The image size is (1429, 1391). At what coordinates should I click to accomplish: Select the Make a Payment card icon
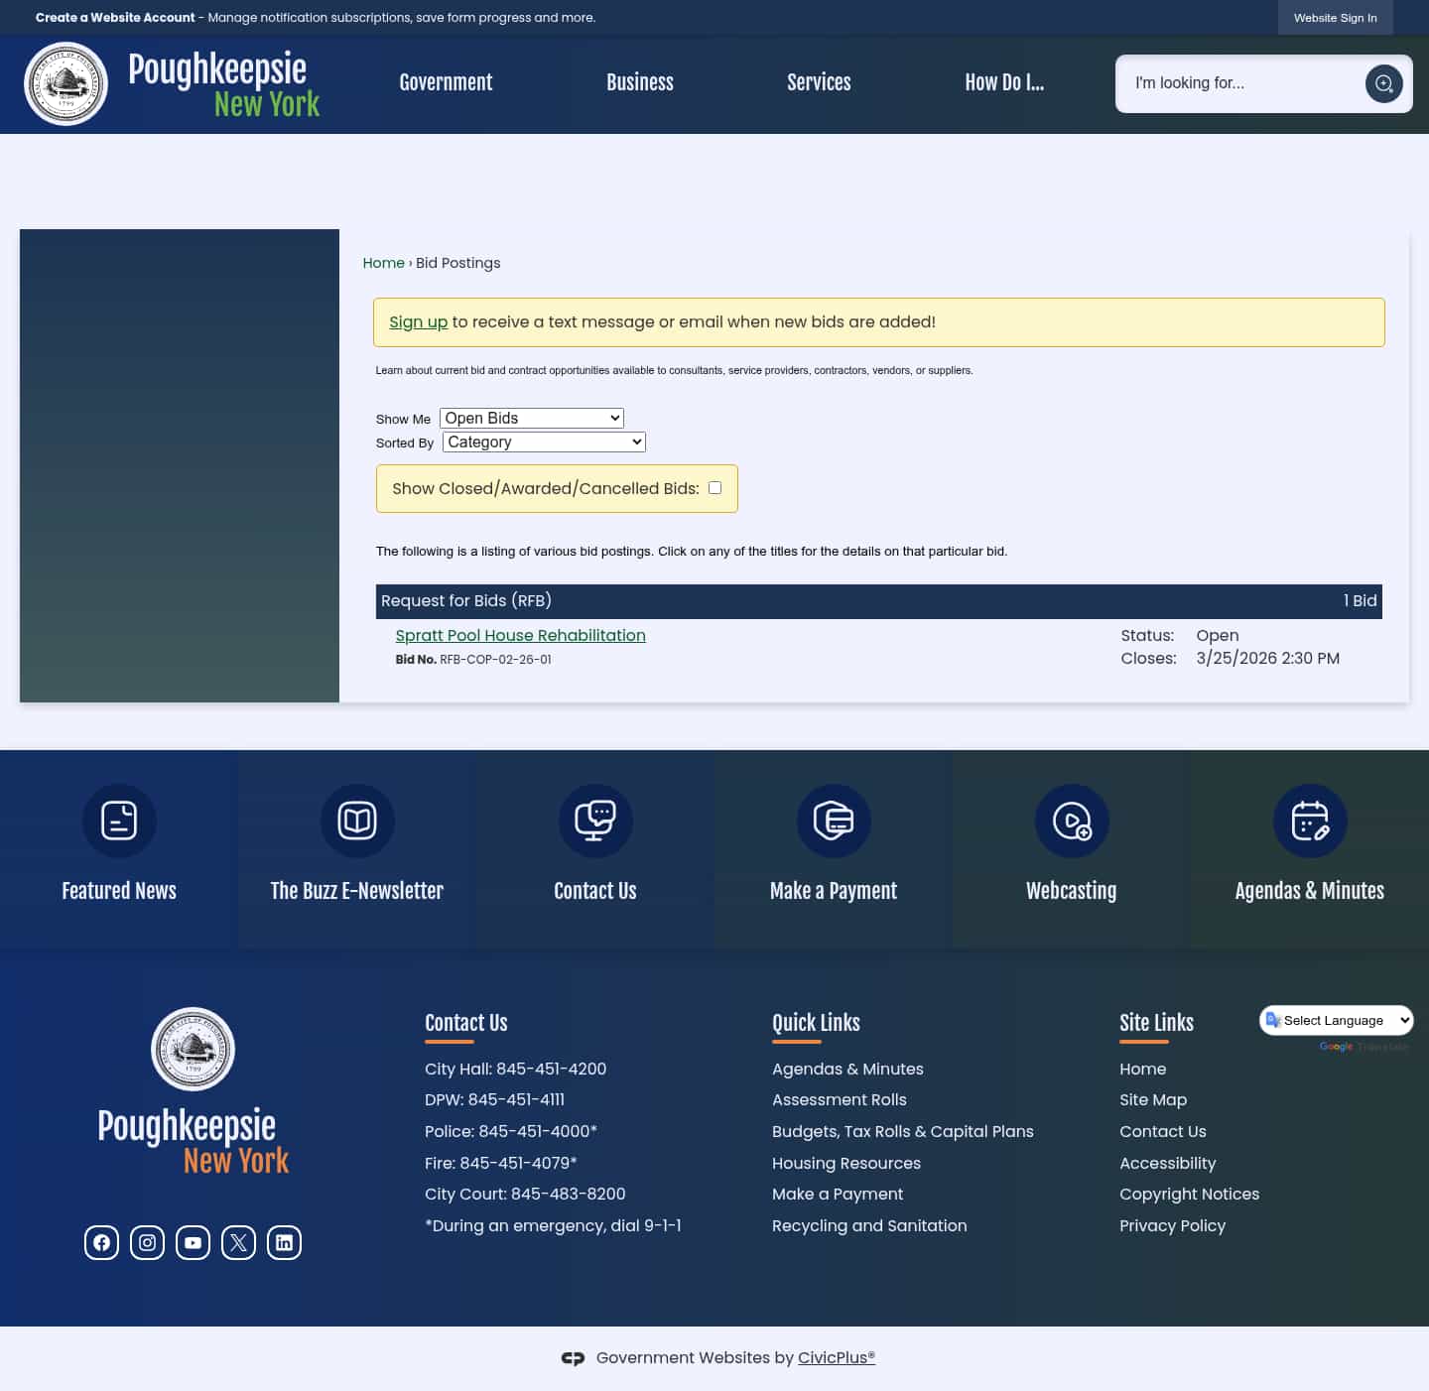coord(833,821)
